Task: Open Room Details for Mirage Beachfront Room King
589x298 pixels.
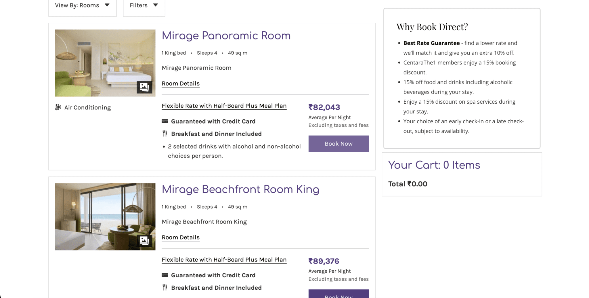Action: tap(181, 237)
